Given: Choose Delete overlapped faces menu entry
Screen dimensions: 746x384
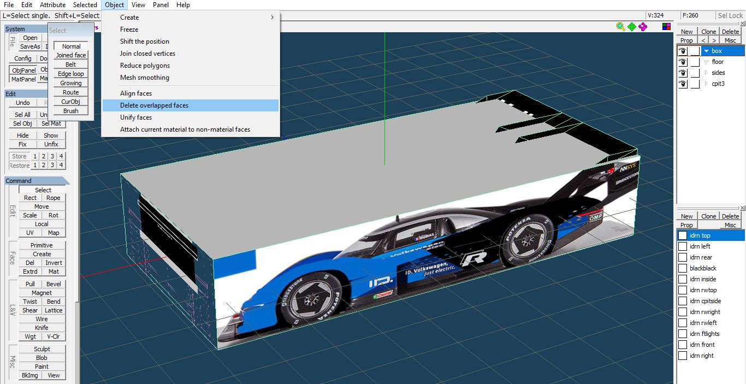Looking at the screenshot, I should [154, 105].
